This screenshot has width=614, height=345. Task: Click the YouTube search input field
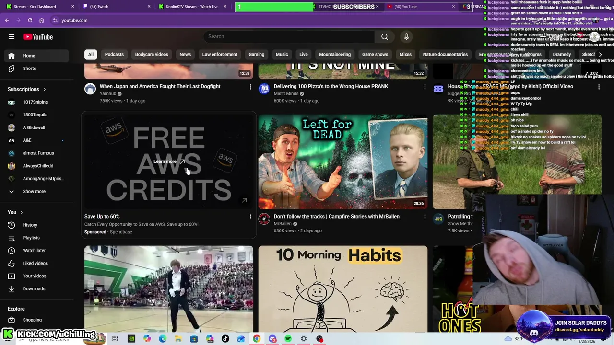tap(289, 36)
